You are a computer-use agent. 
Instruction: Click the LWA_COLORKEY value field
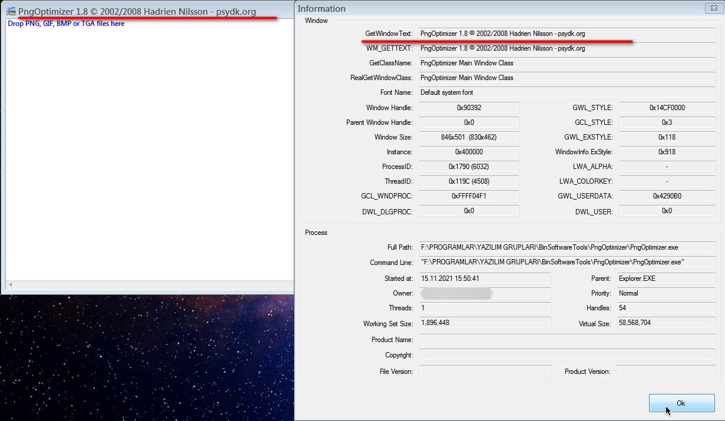(x=667, y=181)
